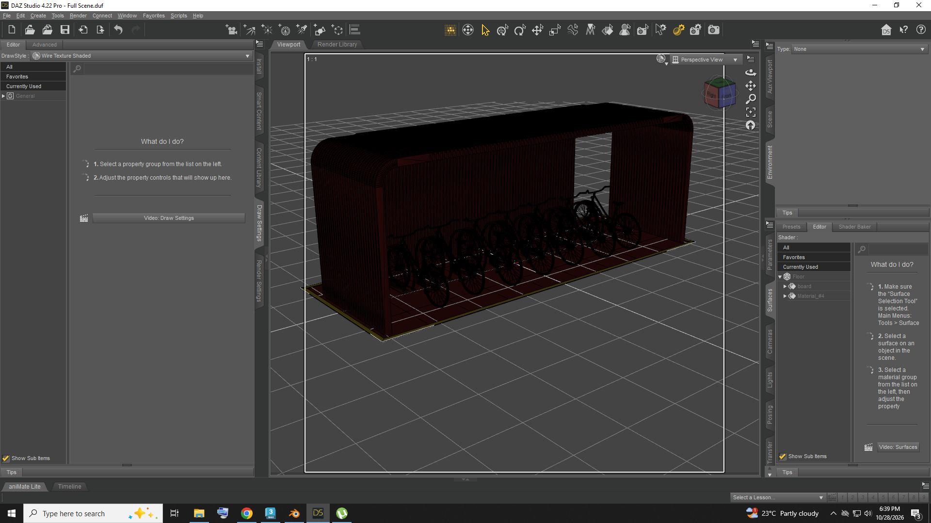Select the Rotate tool icon
Screen dimensions: 931x523
click(520, 30)
